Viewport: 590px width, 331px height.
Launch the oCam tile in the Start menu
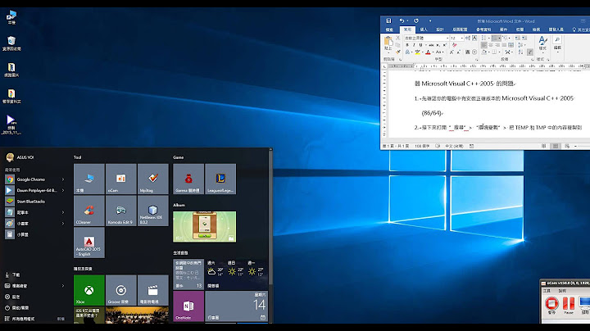120,179
